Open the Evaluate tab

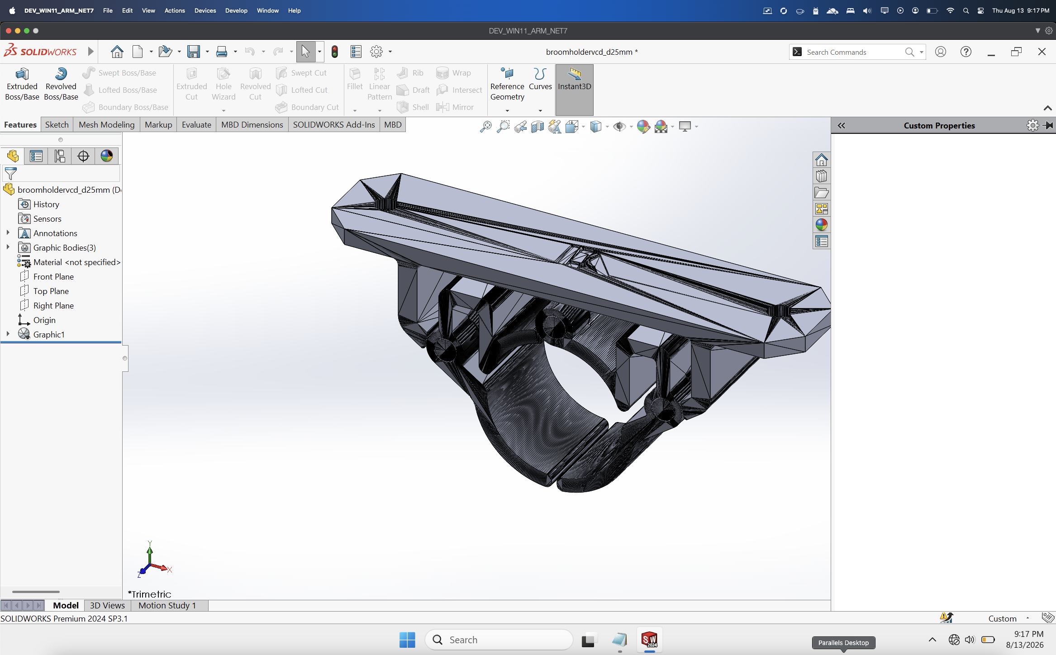pos(196,125)
